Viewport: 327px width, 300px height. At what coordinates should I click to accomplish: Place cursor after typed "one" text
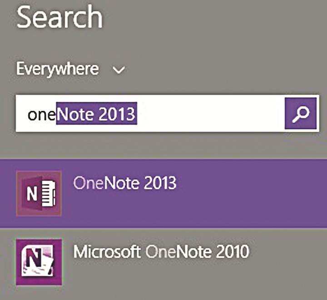56,114
